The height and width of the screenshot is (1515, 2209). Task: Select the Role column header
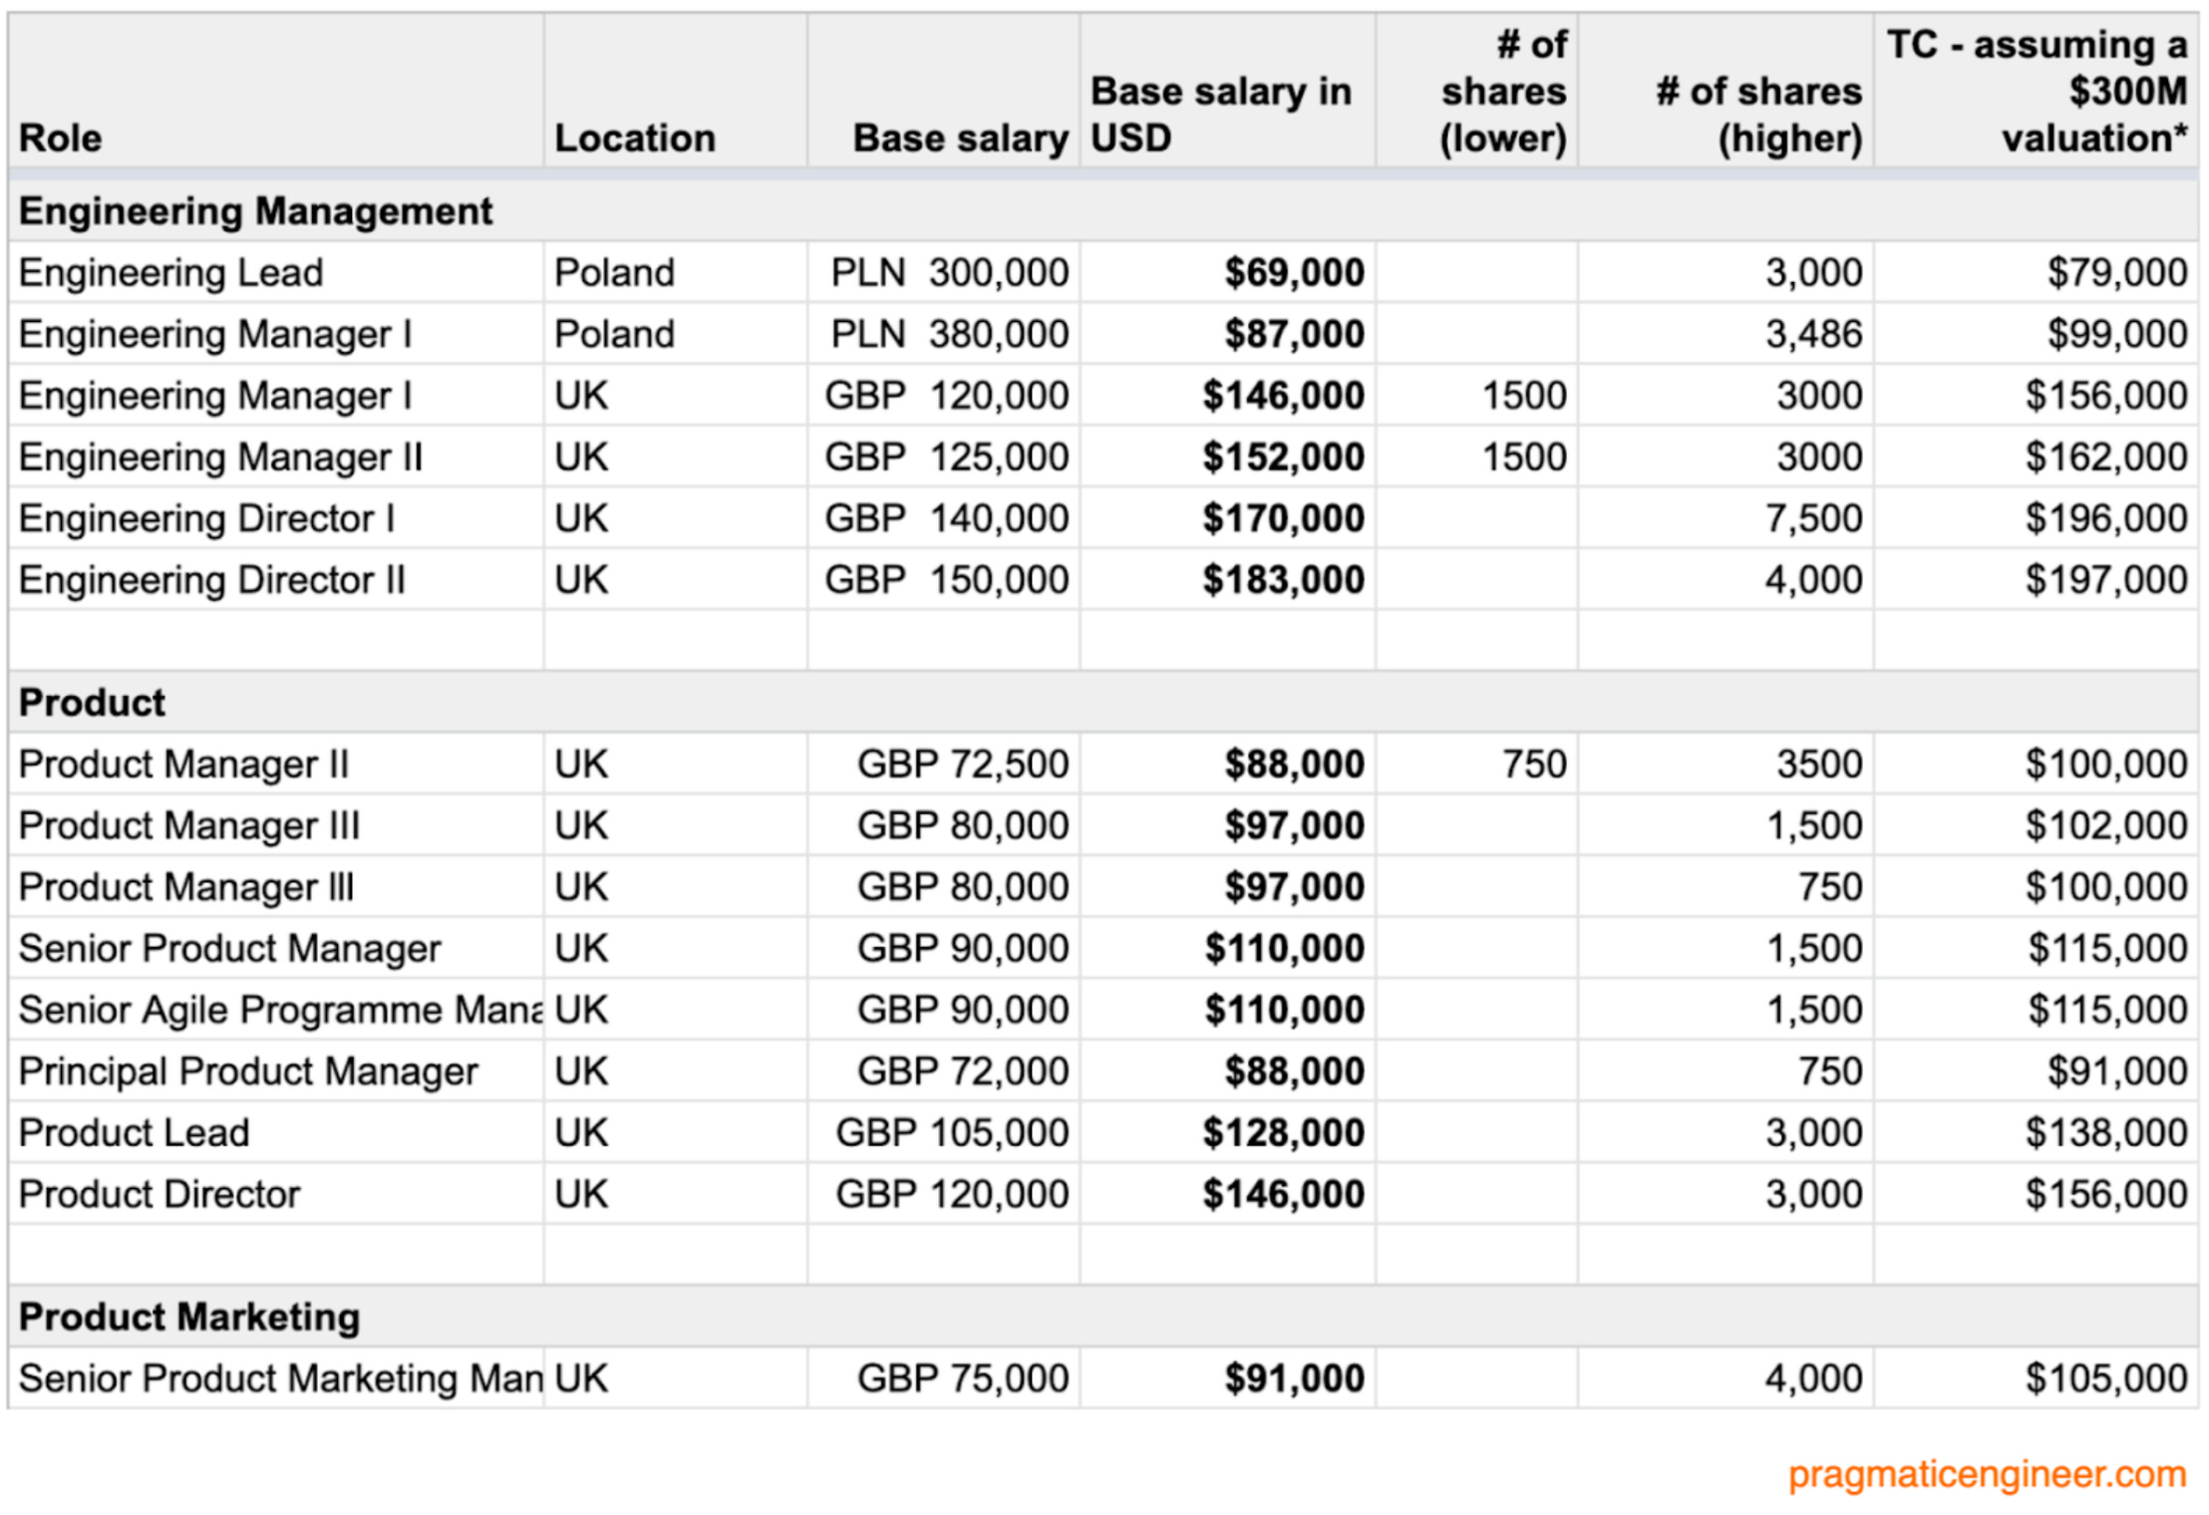(x=60, y=138)
